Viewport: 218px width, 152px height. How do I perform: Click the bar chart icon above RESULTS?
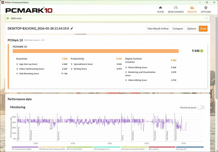192,8
